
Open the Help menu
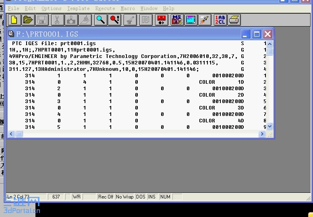point(168,8)
